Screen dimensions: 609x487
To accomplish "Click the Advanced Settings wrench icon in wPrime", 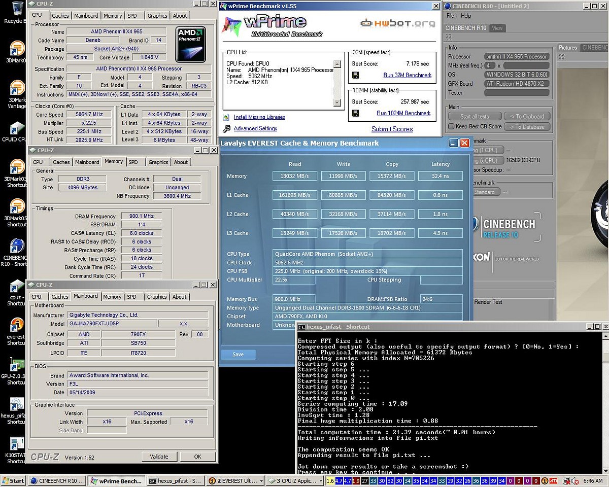I will [x=226, y=129].
